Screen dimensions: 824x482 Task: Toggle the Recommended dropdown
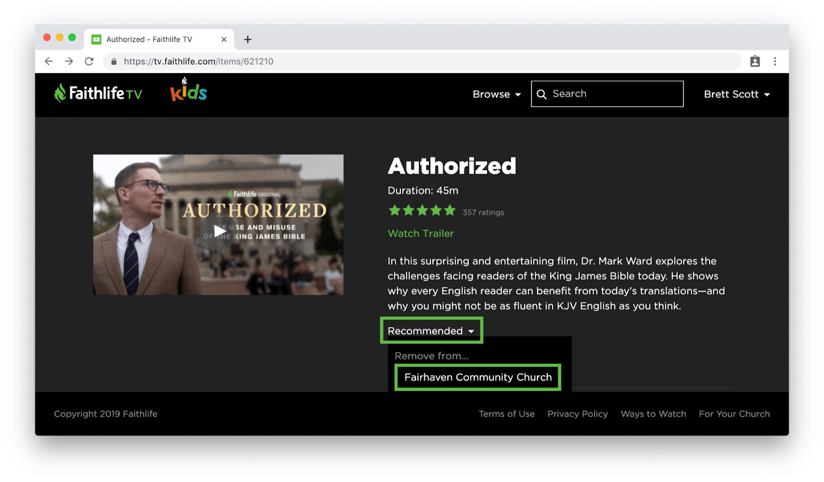pos(432,331)
